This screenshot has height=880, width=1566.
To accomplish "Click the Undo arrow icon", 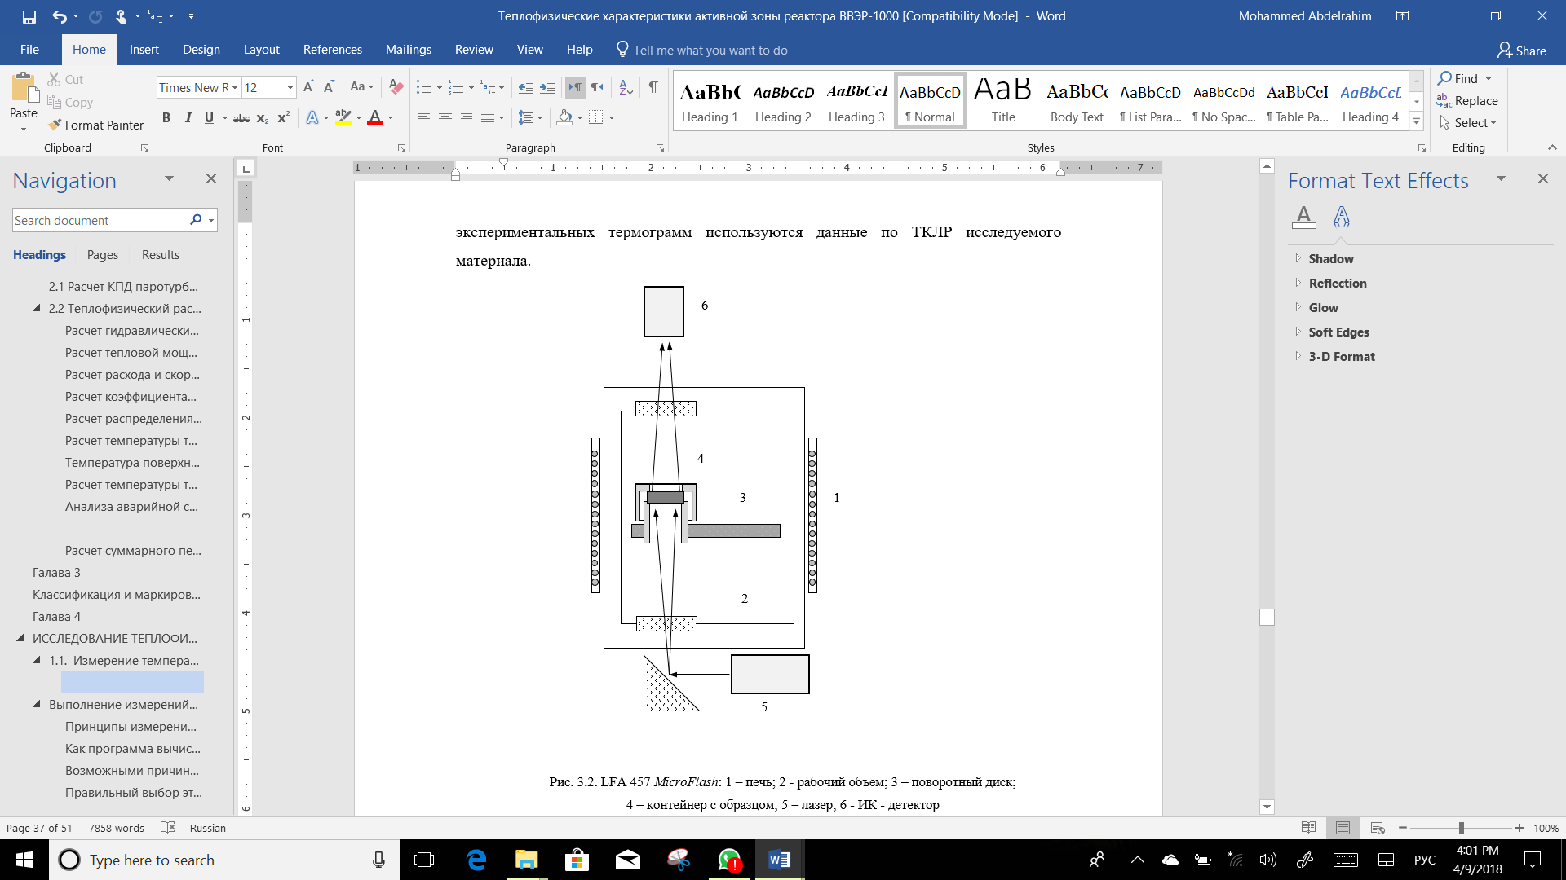I will click(x=59, y=16).
